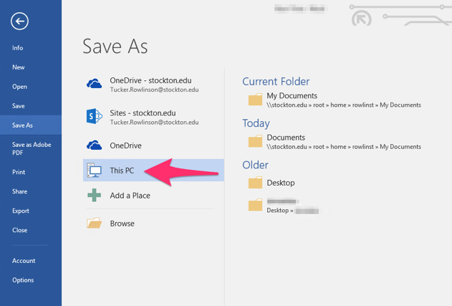Image resolution: width=452 pixels, height=306 pixels.
Task: Select Sites - stockton.edu location
Action: click(x=153, y=117)
